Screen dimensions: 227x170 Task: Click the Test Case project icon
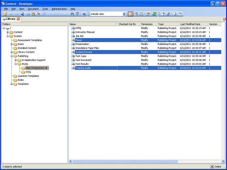(73, 56)
